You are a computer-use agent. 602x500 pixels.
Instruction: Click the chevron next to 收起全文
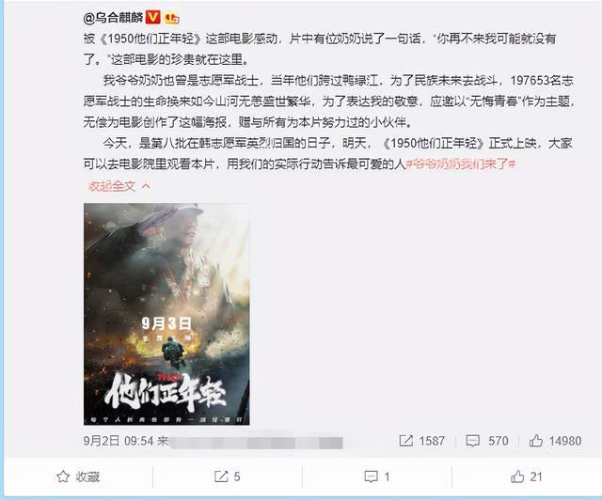(146, 186)
